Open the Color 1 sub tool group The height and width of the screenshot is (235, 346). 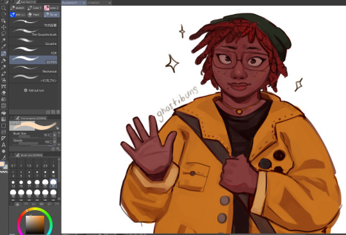[35, 8]
